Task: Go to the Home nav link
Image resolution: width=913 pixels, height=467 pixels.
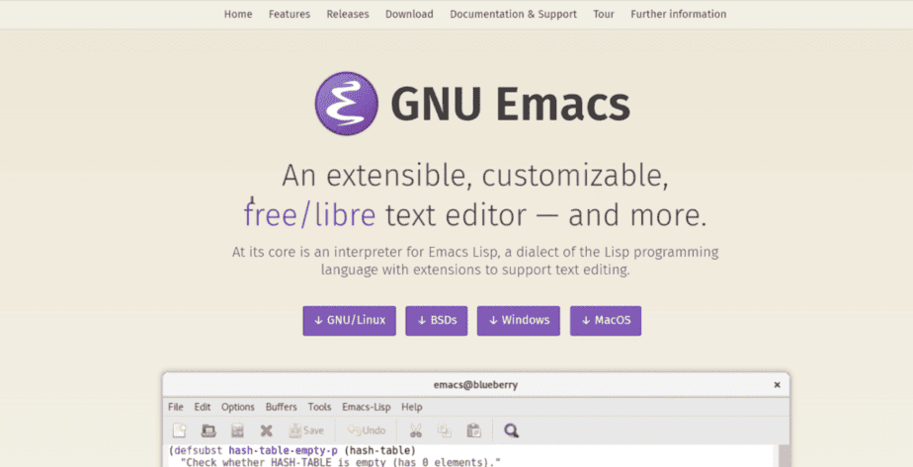Action: pyautogui.click(x=238, y=14)
